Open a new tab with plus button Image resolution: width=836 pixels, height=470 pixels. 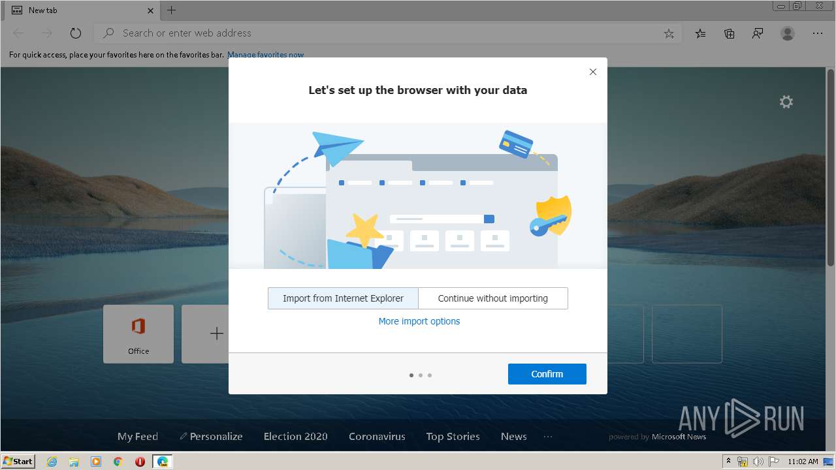click(172, 10)
